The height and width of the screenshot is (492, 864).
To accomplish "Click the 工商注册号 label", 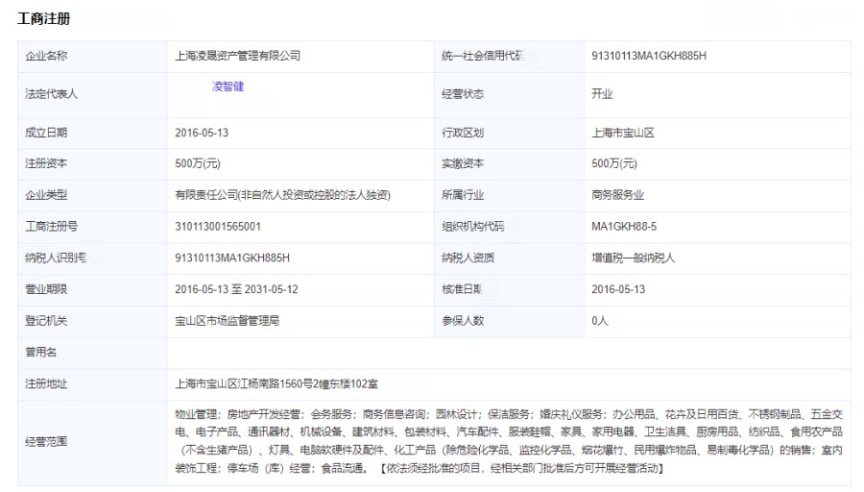I will [x=51, y=227].
